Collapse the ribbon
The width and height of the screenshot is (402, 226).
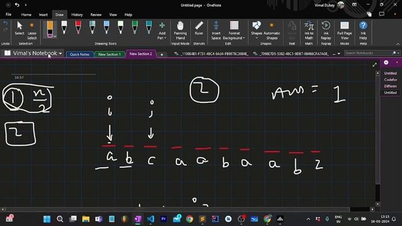coord(398,44)
